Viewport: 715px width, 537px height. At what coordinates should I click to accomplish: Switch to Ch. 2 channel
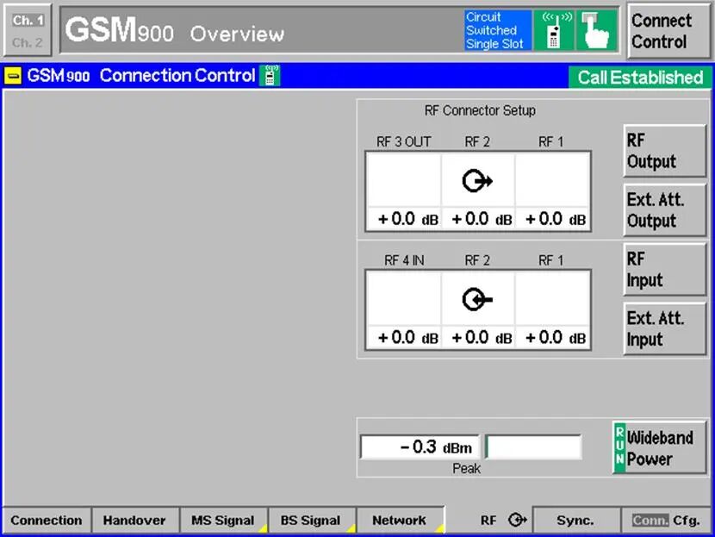[28, 43]
